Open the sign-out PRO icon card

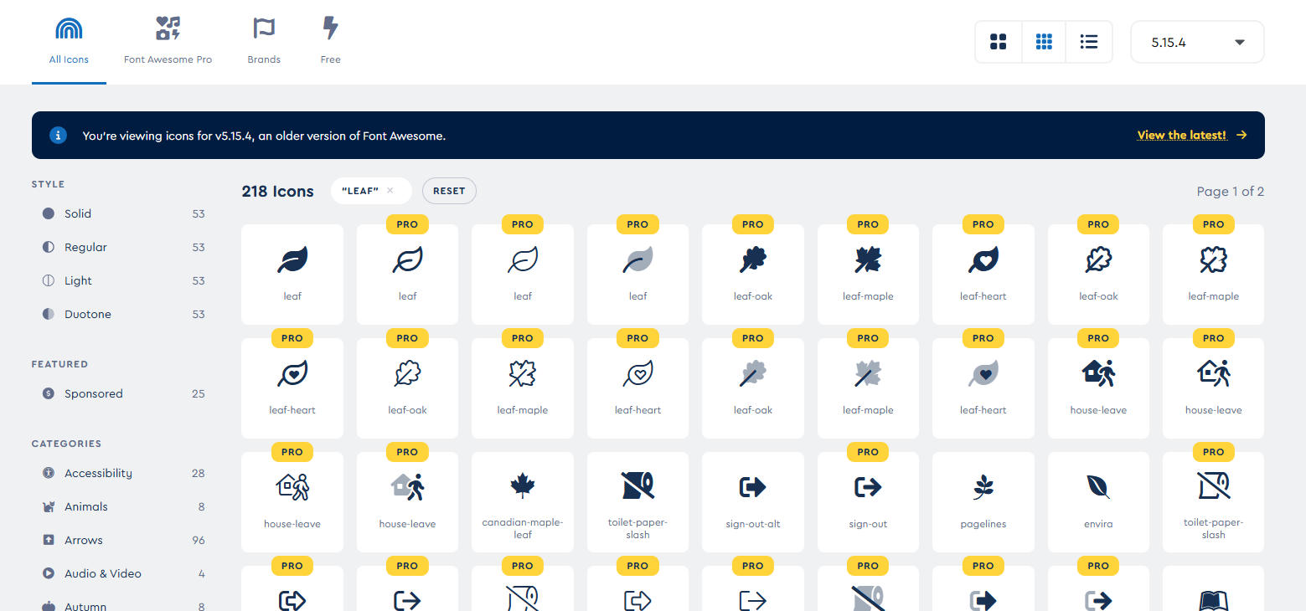point(868,502)
